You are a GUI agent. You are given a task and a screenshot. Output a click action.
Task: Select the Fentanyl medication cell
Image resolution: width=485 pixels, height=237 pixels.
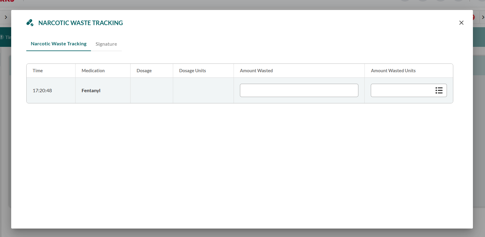pos(91,90)
